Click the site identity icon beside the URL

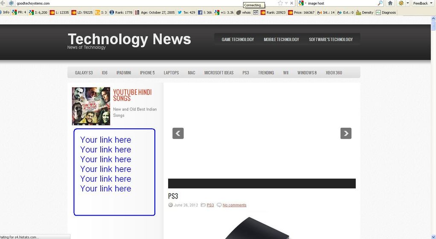click(x=12, y=3)
